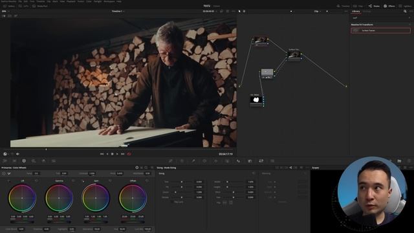
Task: Mute the viewer audio speaker
Action: (x=17, y=154)
